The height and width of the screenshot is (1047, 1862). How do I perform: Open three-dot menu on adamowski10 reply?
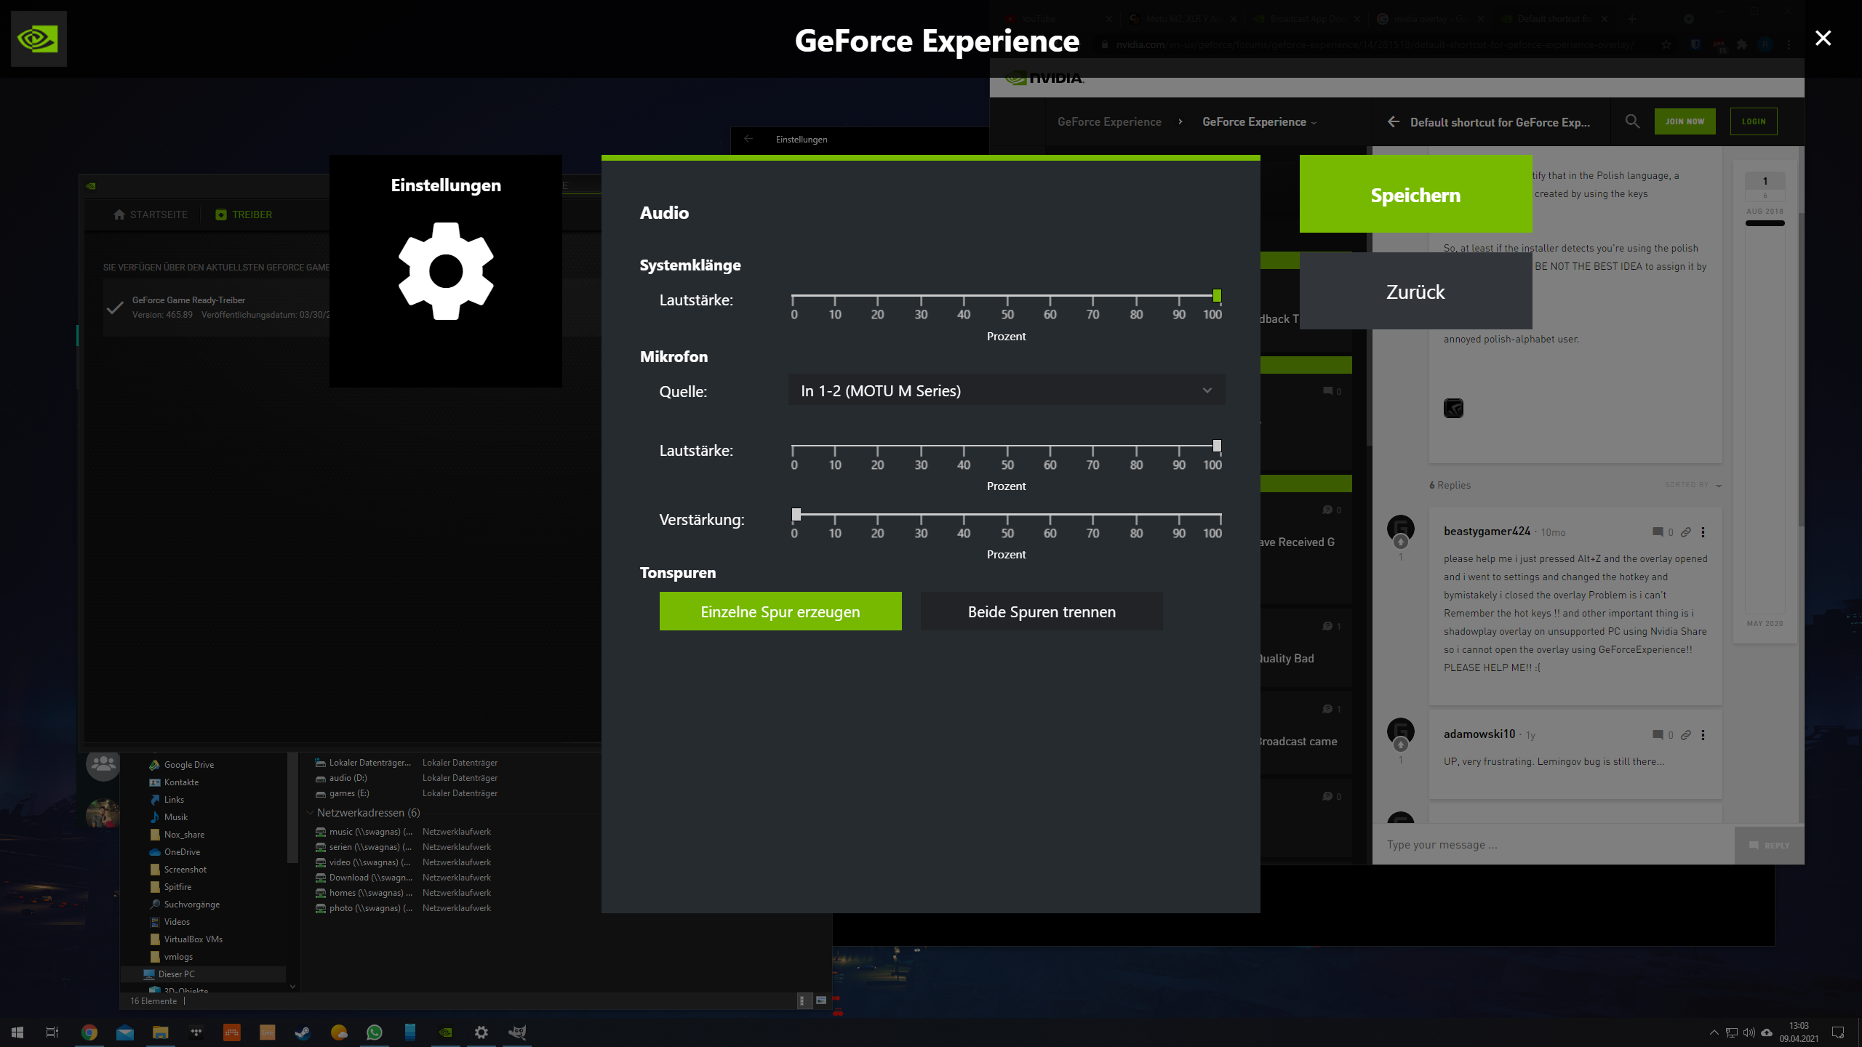click(1703, 735)
